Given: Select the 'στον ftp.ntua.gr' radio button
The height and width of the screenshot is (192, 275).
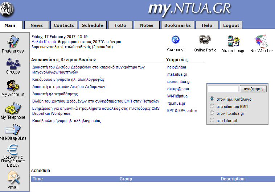Looking at the screenshot, I should pyautogui.click(x=212, y=113).
